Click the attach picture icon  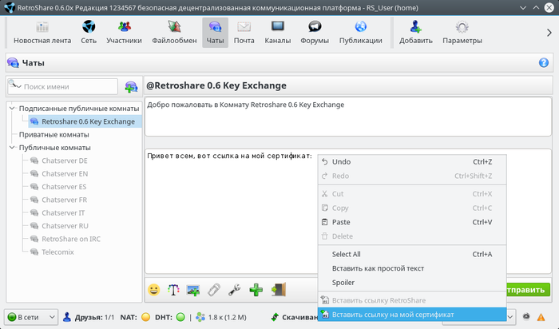click(x=193, y=290)
